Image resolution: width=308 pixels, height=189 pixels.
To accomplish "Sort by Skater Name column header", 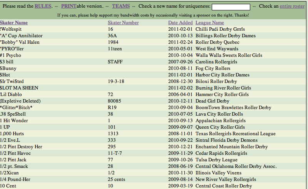I will click(x=14, y=23).
